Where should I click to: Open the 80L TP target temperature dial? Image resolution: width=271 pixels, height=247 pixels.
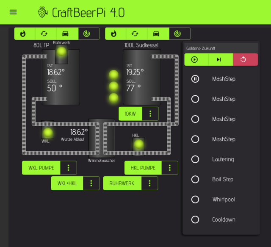tap(87, 33)
